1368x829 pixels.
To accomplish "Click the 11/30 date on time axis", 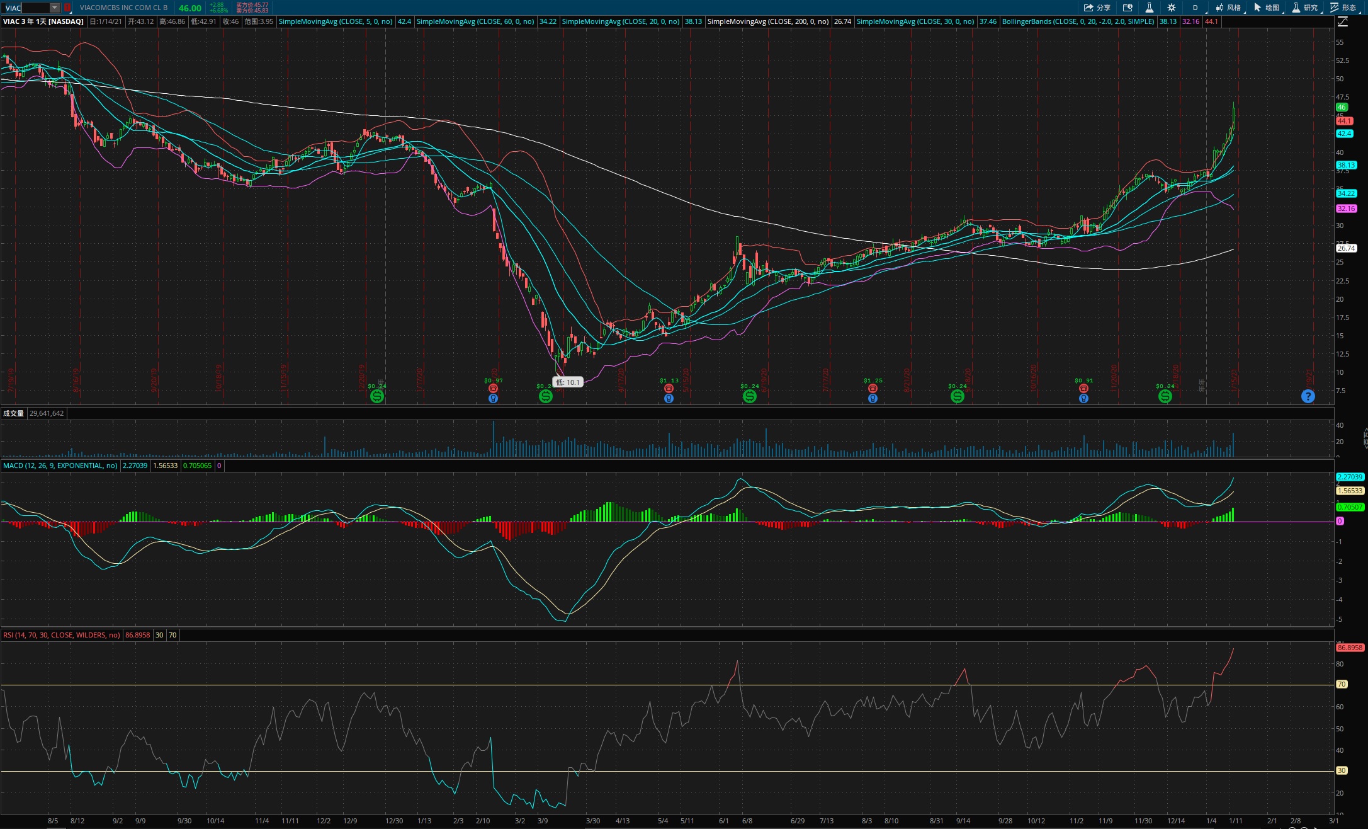I will point(1143,821).
